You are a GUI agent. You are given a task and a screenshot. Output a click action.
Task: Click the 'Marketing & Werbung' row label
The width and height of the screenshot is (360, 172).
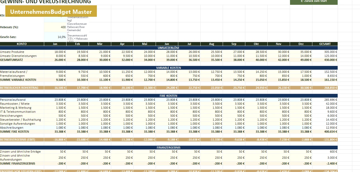coord(16,108)
